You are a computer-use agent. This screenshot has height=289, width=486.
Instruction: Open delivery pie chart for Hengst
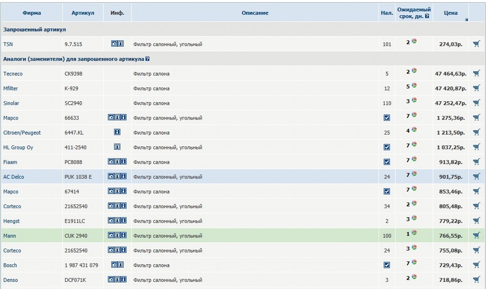point(414,218)
